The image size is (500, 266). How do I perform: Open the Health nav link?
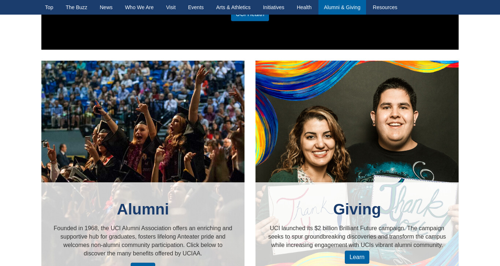coord(304,7)
